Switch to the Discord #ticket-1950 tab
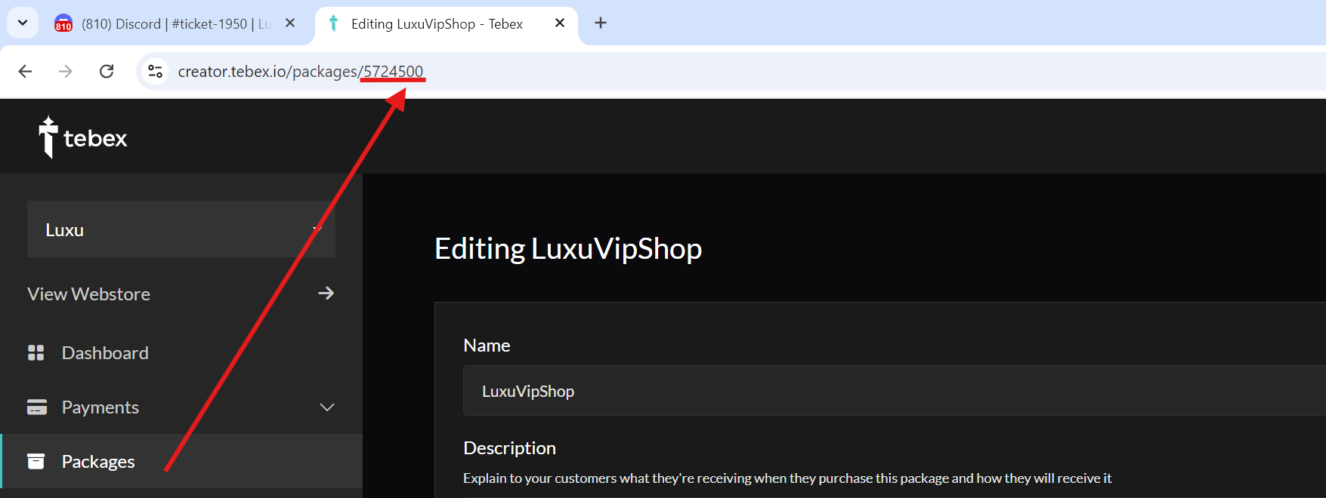The image size is (1326, 498). (175, 23)
